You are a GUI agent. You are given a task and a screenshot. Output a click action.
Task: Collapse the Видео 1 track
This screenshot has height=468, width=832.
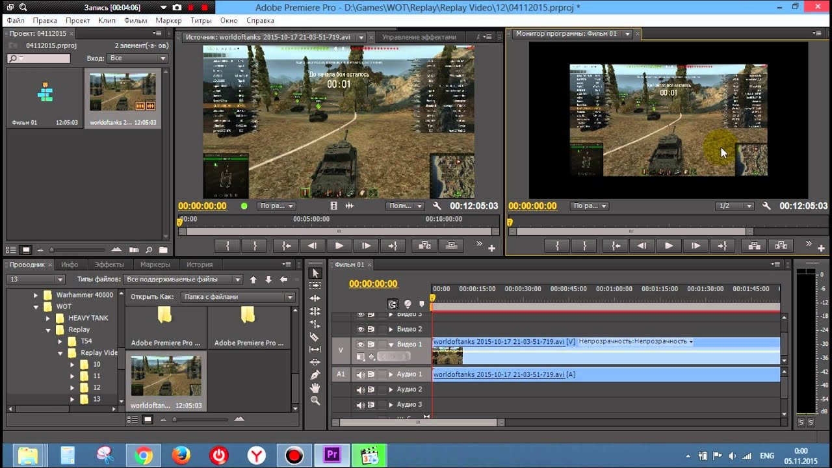click(x=391, y=344)
